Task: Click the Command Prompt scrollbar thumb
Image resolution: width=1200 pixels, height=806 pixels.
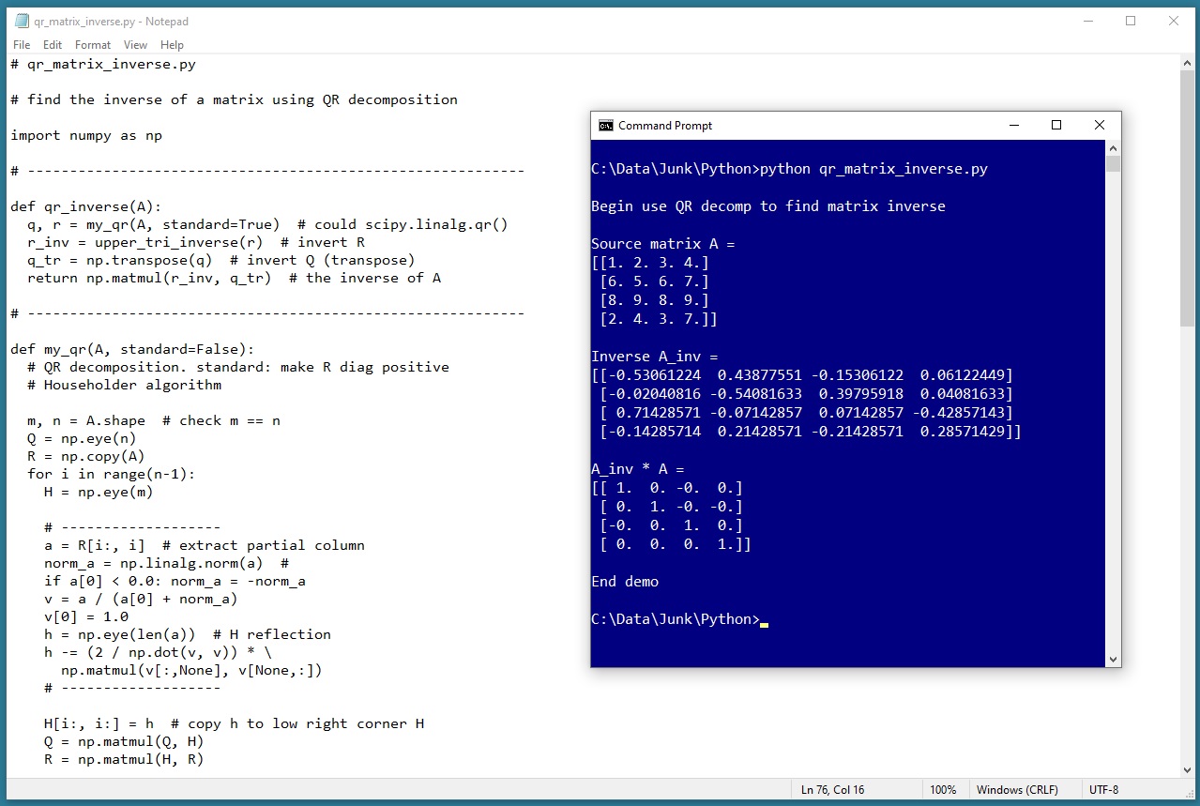Action: point(1113,165)
